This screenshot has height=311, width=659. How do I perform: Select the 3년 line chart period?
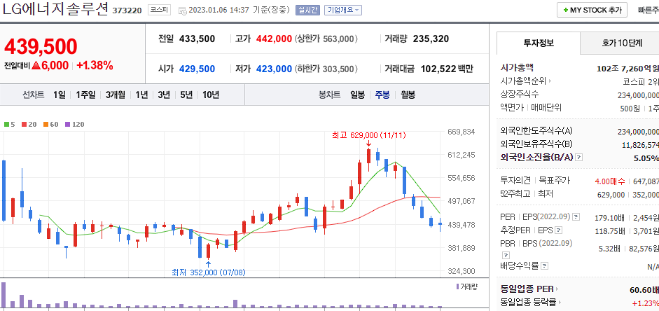point(164,95)
